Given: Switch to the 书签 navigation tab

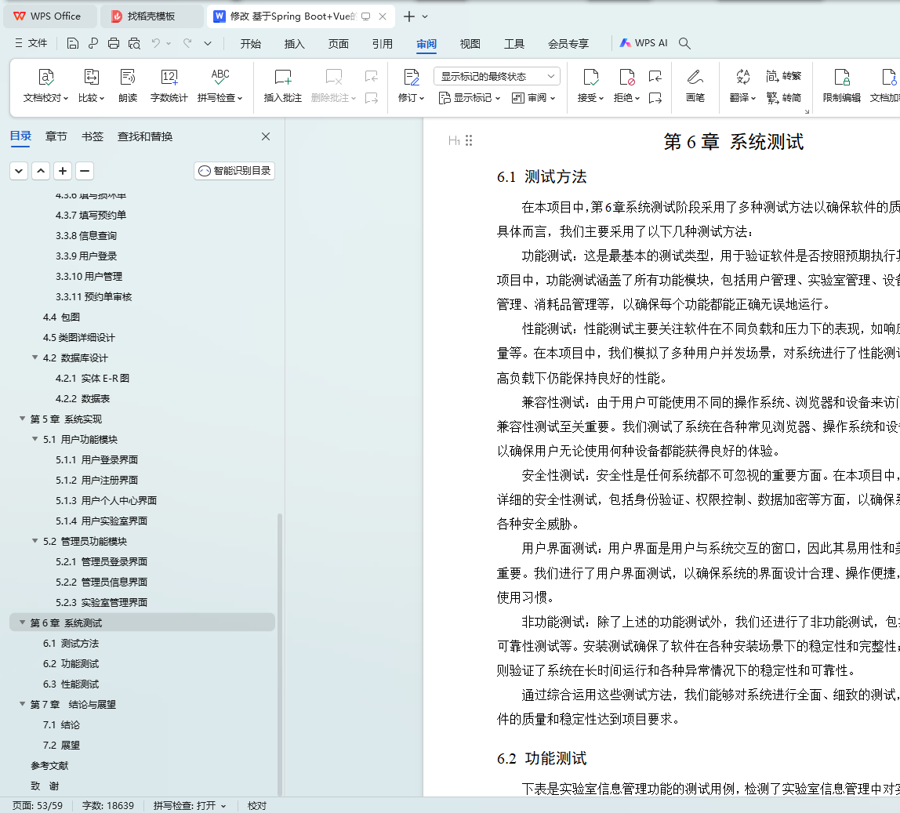Looking at the screenshot, I should (x=92, y=136).
